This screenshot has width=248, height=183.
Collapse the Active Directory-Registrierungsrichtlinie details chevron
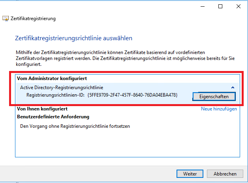click(x=233, y=88)
